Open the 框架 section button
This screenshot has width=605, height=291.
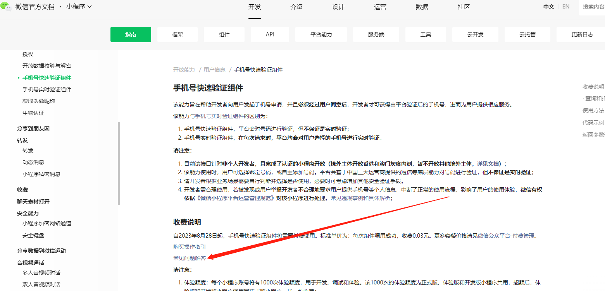coord(178,34)
